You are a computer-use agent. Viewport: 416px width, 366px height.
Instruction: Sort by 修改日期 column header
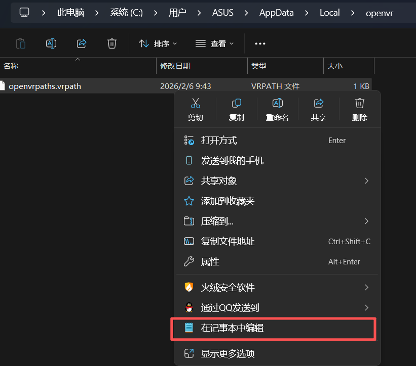pos(202,66)
